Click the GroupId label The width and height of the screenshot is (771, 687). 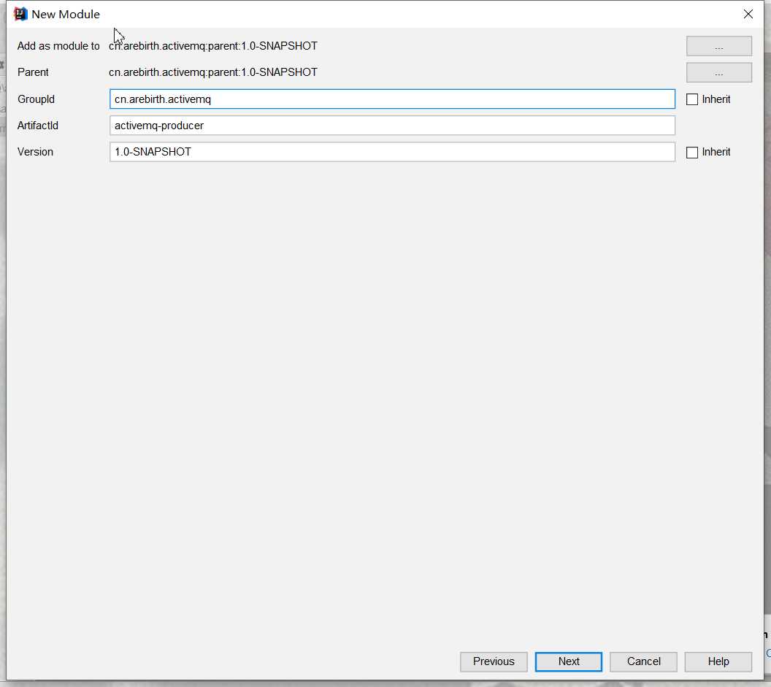tap(36, 99)
